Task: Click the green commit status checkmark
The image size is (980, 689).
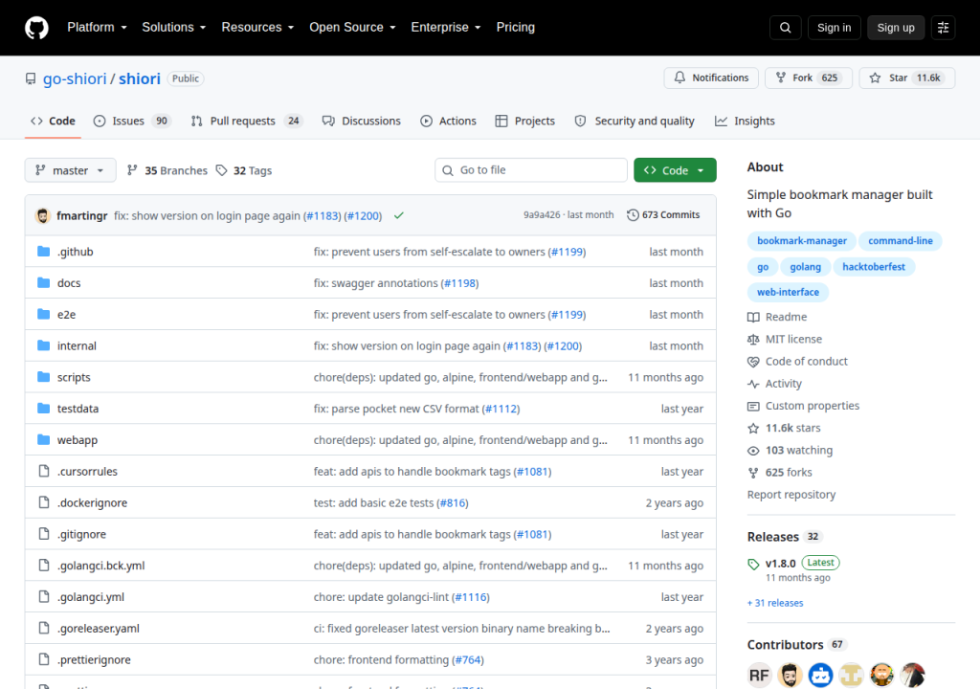Action: 399,215
